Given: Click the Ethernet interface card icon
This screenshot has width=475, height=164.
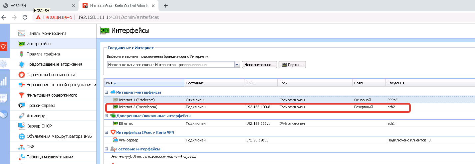Looking at the screenshot, I should tap(116, 123).
